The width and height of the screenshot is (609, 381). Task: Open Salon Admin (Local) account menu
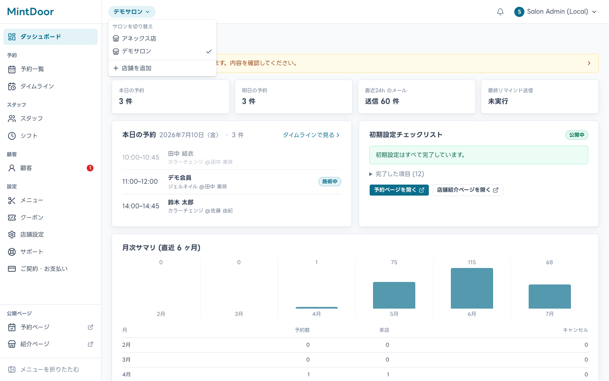click(555, 12)
